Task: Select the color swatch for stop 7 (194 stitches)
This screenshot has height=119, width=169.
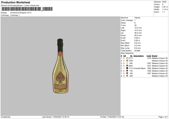Action: pyautogui.click(x=127, y=73)
